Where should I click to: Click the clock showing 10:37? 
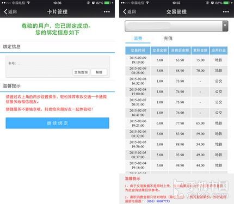176,3
